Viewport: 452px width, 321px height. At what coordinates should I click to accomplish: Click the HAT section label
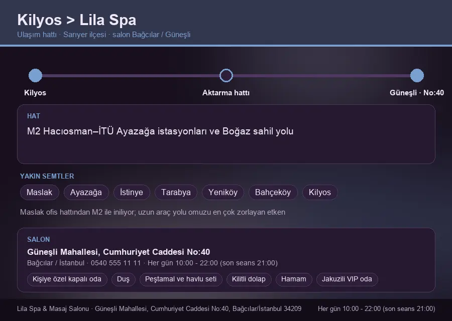tap(34, 116)
